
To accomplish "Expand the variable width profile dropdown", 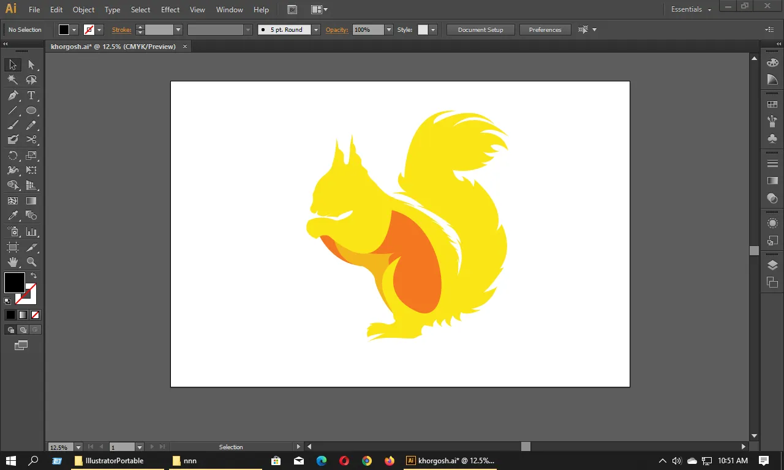I will click(x=248, y=29).
